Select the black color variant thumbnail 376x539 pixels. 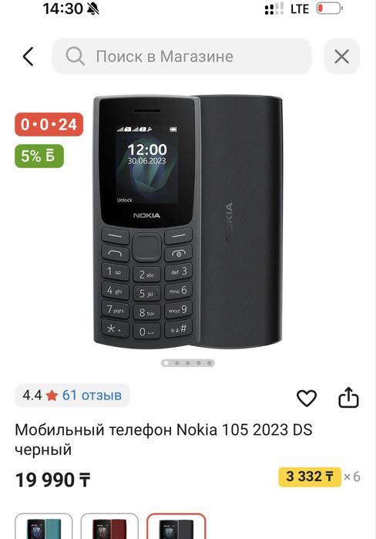[176, 527]
